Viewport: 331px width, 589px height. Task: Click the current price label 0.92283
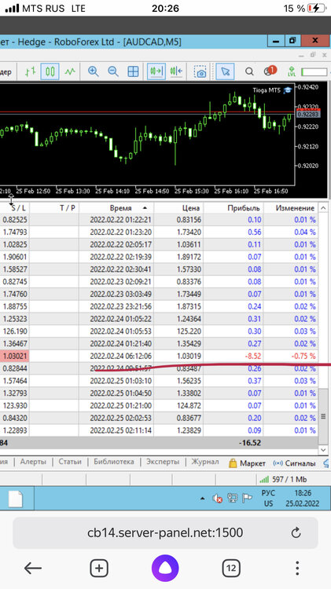click(x=308, y=114)
